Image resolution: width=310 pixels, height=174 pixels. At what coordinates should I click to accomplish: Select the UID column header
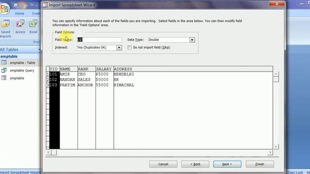tap(54, 69)
